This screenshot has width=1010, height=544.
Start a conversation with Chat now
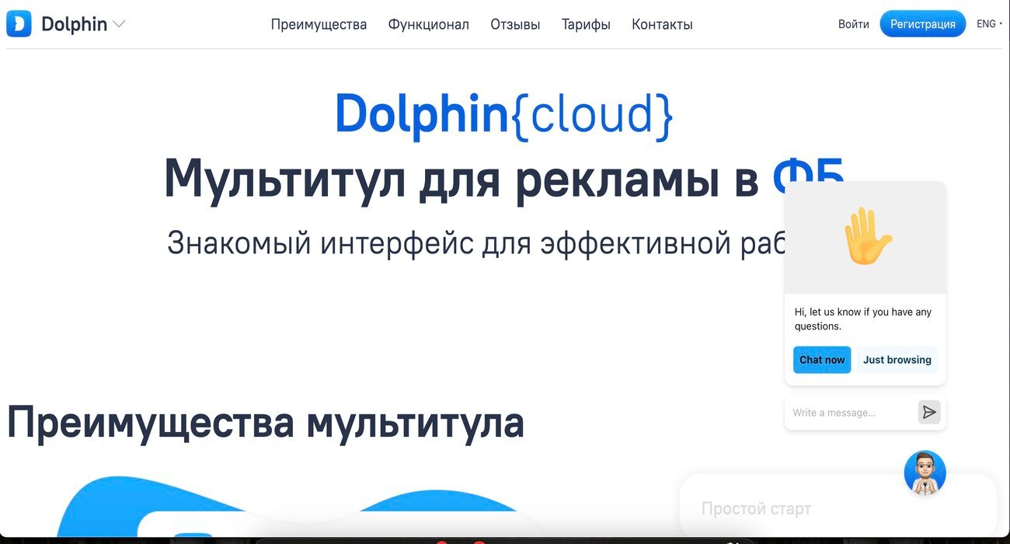pyautogui.click(x=821, y=359)
